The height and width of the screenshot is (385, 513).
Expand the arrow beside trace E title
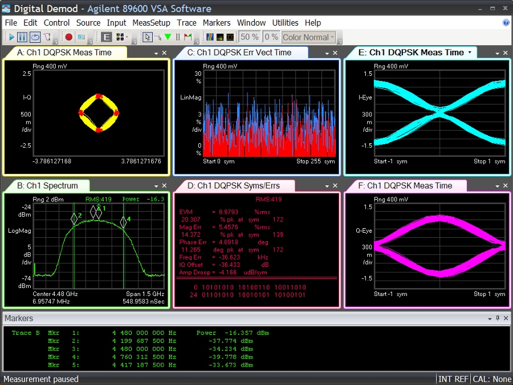pos(470,52)
